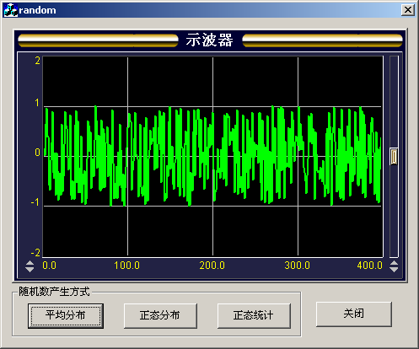Click the -2 y-axis label
The image size is (419, 349).
coord(35,253)
